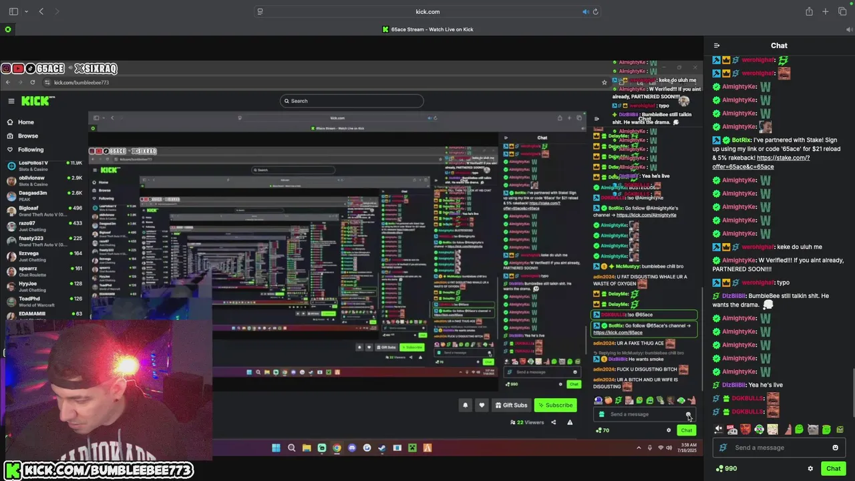
Task: Click the Search box in the streamed Kick page
Action: click(352, 101)
